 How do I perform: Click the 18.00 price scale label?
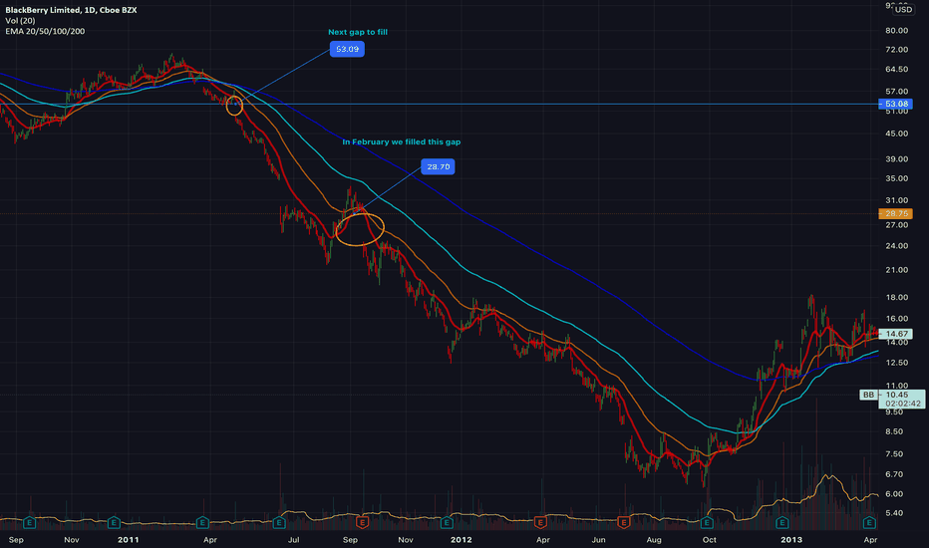pos(896,297)
